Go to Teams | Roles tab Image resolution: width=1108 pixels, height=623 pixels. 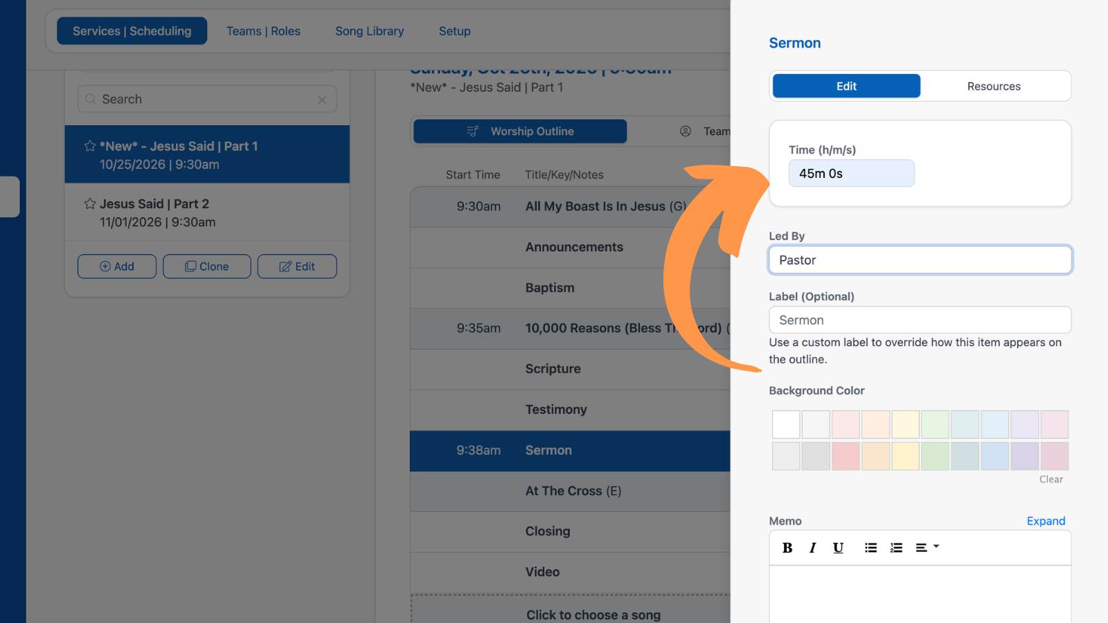(263, 31)
